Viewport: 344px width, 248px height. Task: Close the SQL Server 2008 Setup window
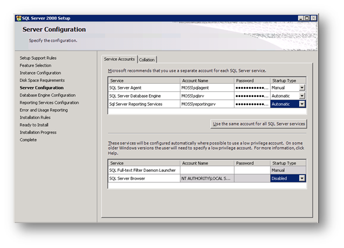coord(314,18)
